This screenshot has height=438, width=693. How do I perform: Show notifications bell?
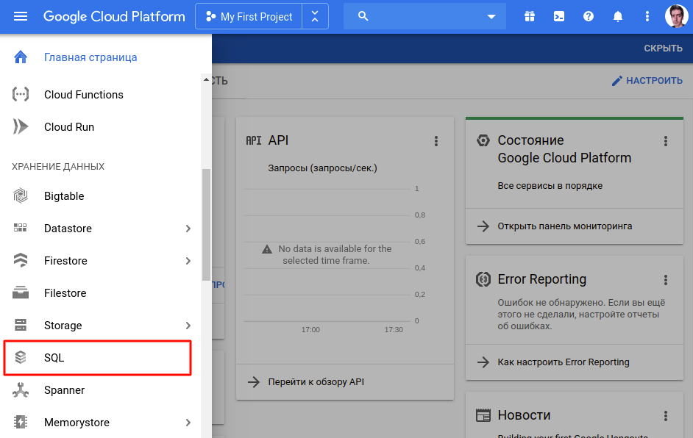click(618, 16)
